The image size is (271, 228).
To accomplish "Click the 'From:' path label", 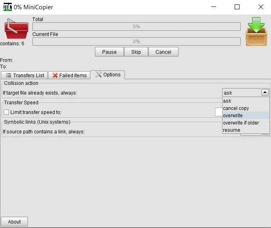I will (x=6, y=60).
